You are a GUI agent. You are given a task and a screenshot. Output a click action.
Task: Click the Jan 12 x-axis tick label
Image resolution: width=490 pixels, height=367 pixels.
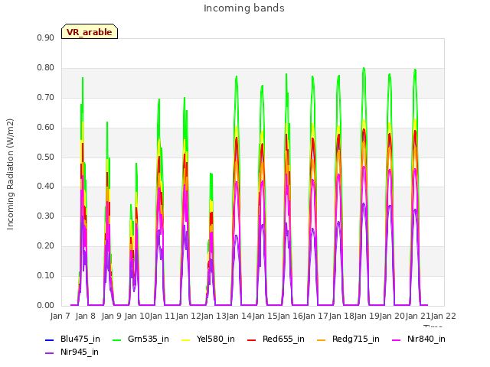pos(188,316)
